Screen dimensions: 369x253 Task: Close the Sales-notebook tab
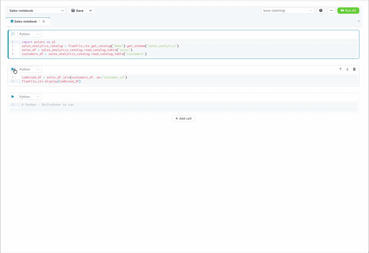tap(44, 22)
